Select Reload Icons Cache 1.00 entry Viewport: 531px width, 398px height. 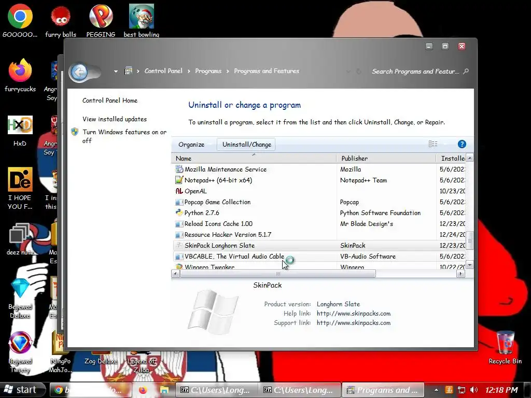pos(319,223)
